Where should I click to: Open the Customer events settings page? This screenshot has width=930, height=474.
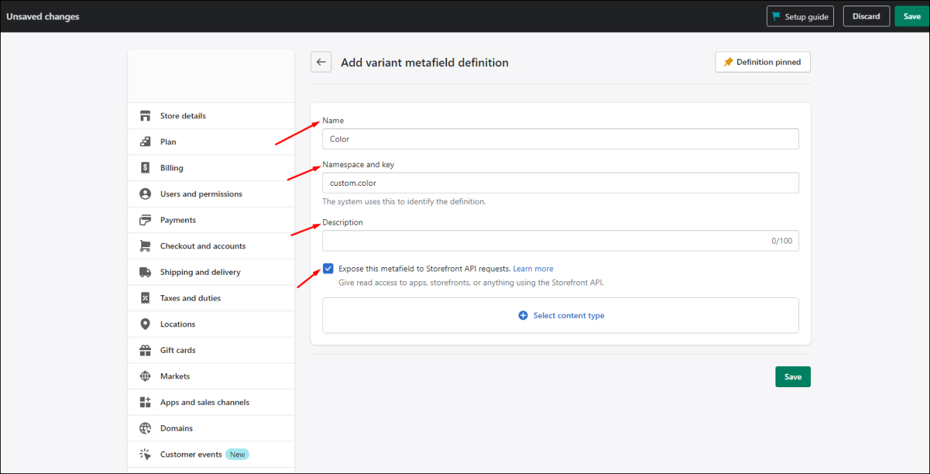[212, 454]
